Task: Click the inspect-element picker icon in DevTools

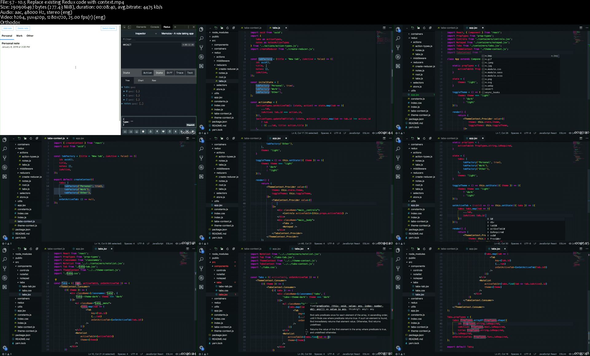Action: (124, 27)
